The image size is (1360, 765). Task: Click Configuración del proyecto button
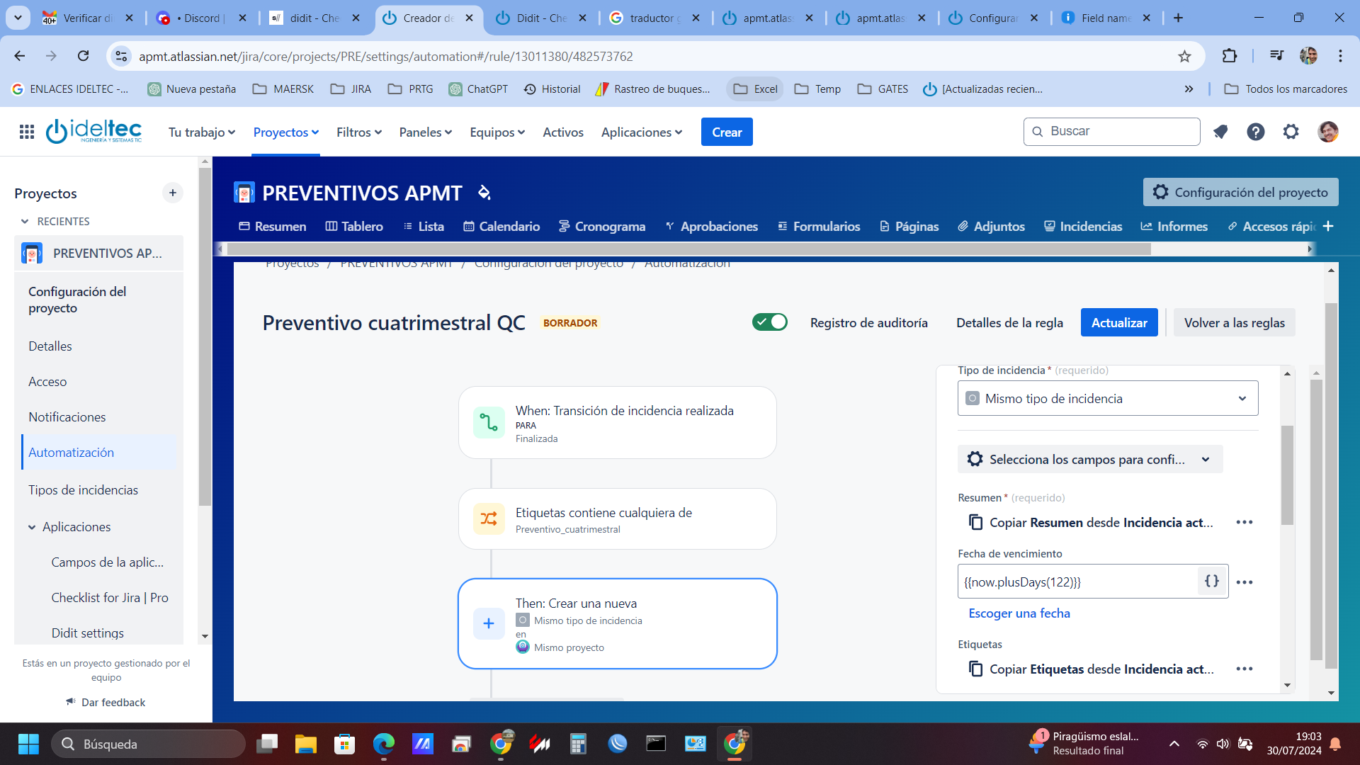pyautogui.click(x=1241, y=192)
